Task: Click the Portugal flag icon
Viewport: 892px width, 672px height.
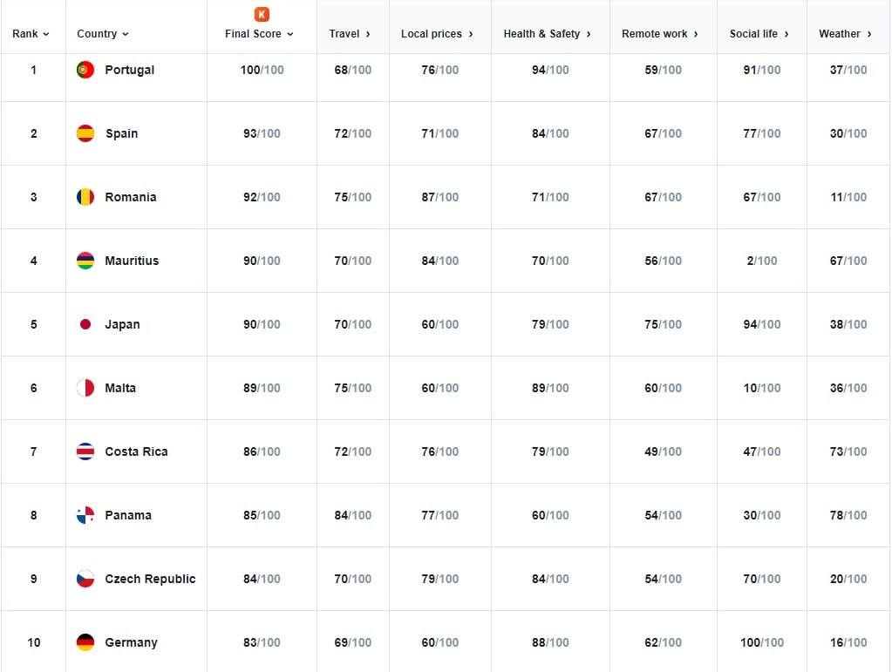Action: (x=85, y=70)
